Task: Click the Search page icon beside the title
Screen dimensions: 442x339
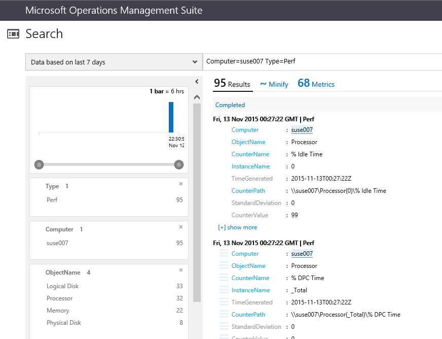Action: click(13, 34)
